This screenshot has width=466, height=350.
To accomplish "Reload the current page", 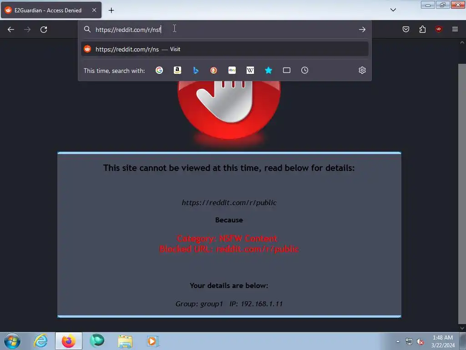I will click(44, 30).
